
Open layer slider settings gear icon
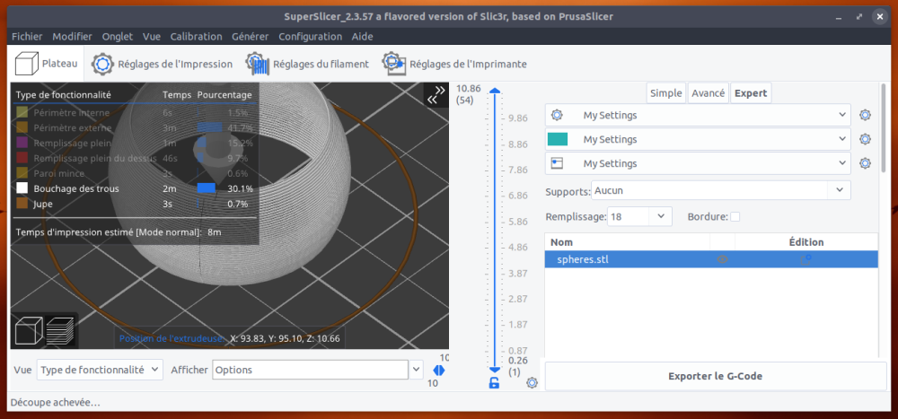(x=532, y=383)
